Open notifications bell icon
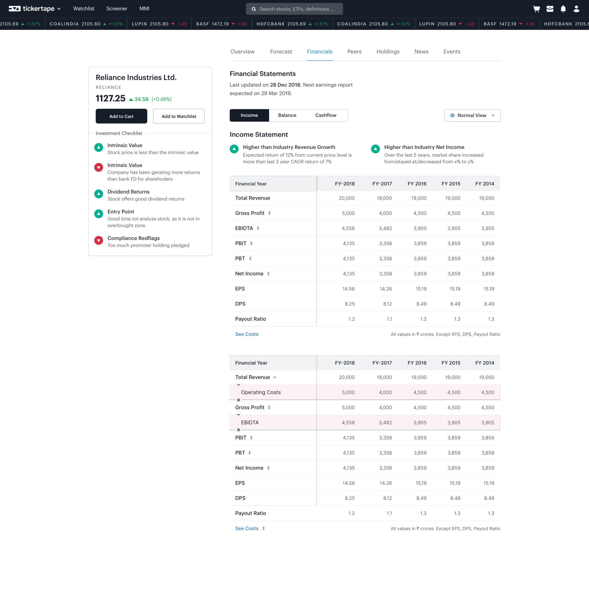The image size is (589, 616). pyautogui.click(x=563, y=9)
